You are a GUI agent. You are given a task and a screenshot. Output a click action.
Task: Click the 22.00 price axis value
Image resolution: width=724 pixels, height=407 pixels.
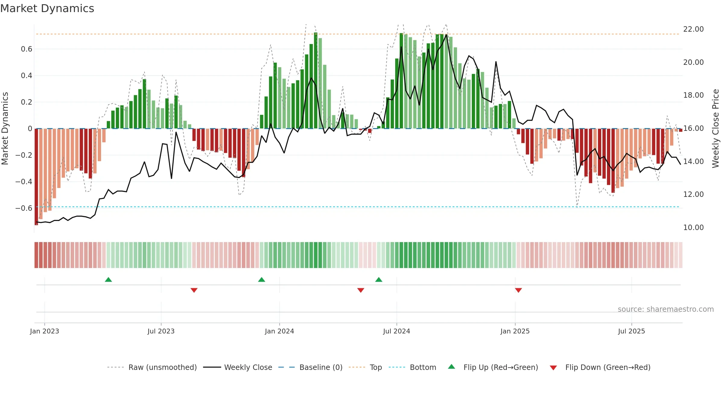(x=694, y=29)
